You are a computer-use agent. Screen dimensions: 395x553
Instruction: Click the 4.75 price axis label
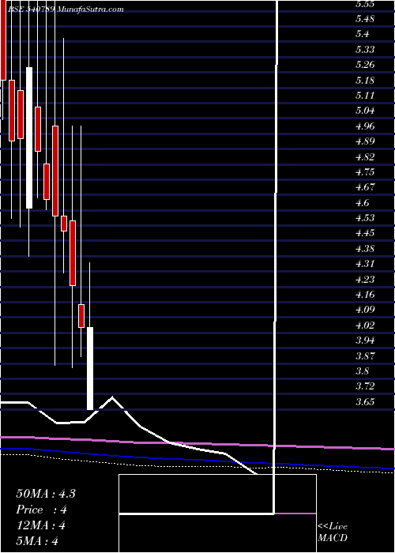pyautogui.click(x=365, y=172)
